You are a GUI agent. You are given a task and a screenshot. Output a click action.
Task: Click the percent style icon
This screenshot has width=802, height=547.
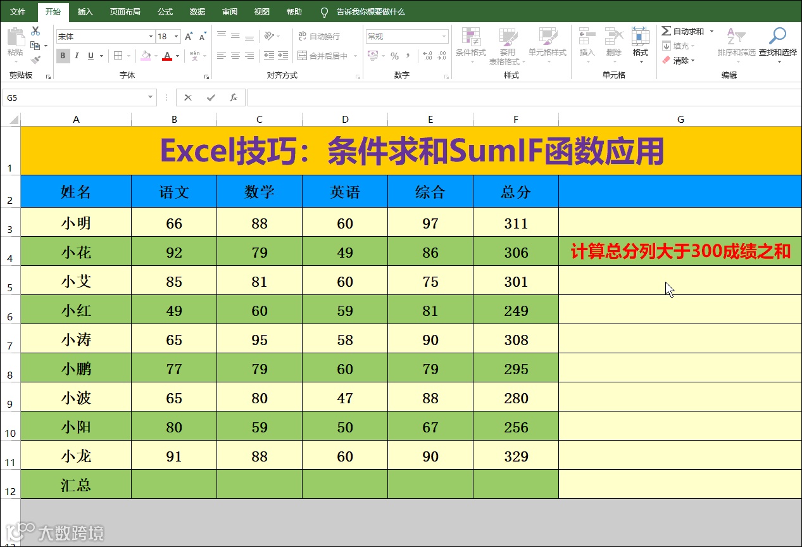click(394, 56)
